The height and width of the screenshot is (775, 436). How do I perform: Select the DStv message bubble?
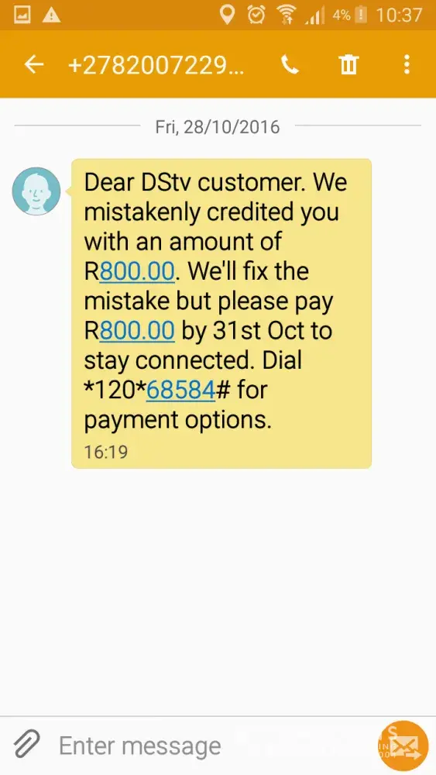coord(221,313)
